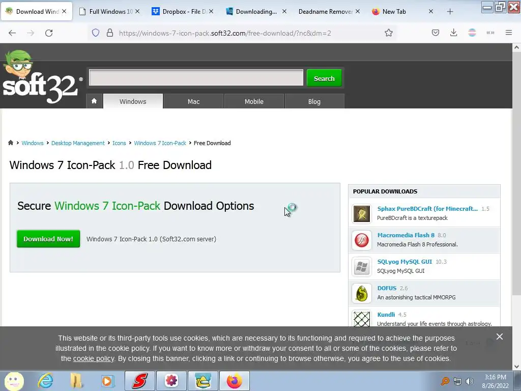
Task: Open Macromedia Flash 8 icon thumbnail
Action: pyautogui.click(x=362, y=240)
